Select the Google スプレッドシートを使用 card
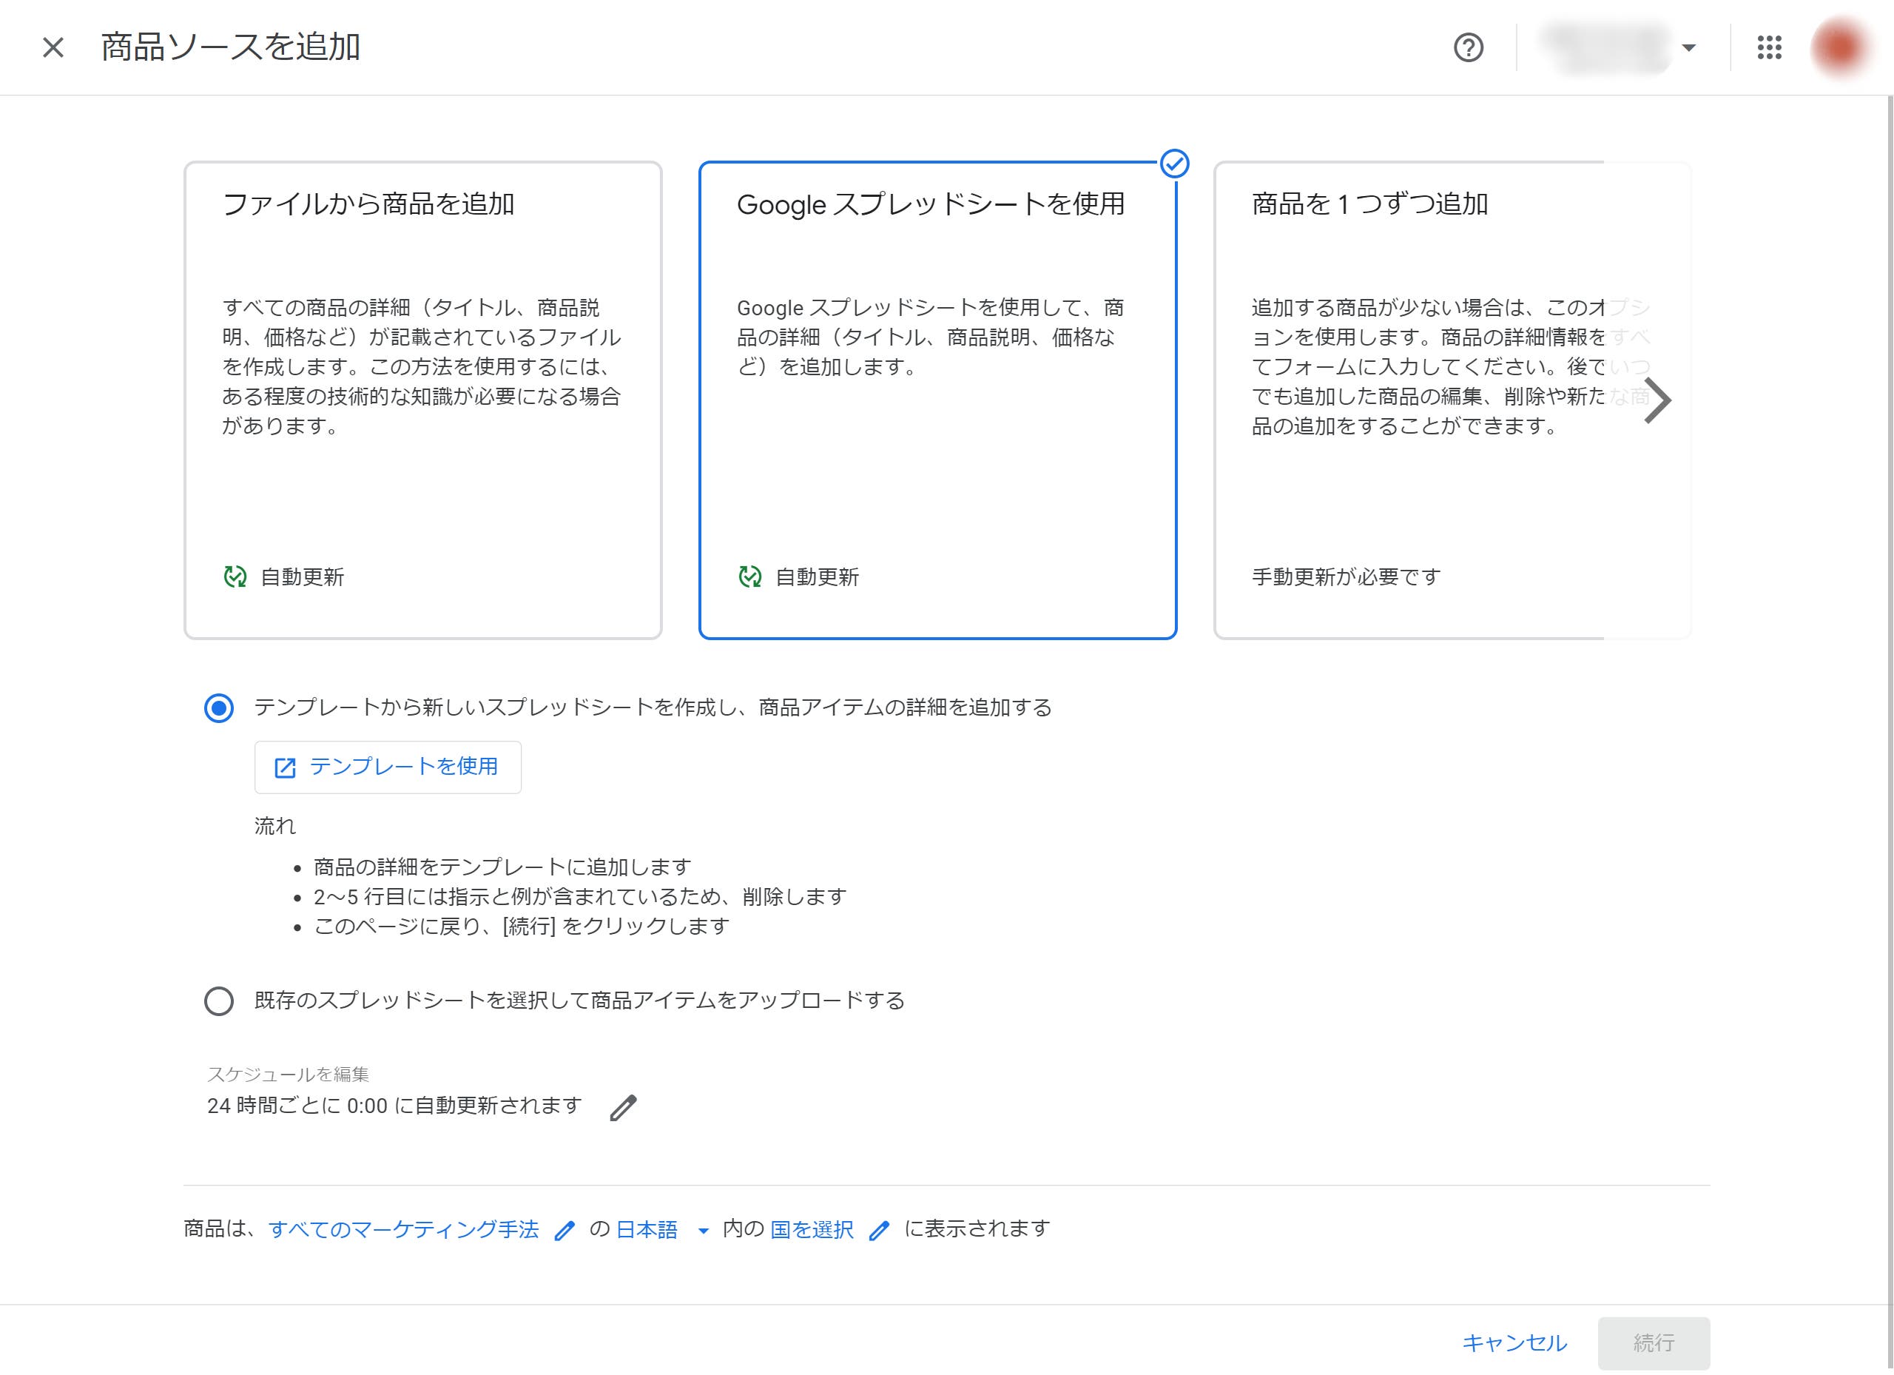Image resolution: width=1894 pixels, height=1375 pixels. 937,400
